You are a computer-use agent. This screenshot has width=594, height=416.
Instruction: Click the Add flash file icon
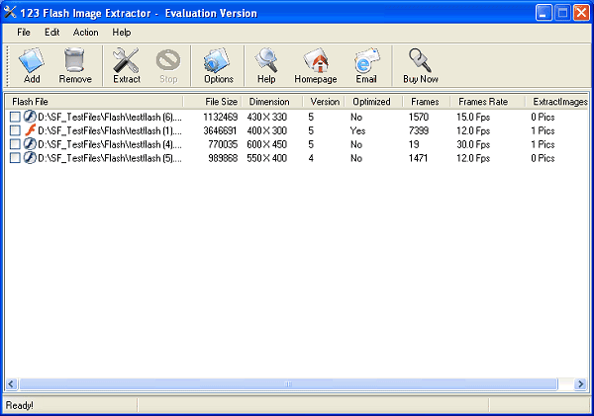click(x=32, y=60)
